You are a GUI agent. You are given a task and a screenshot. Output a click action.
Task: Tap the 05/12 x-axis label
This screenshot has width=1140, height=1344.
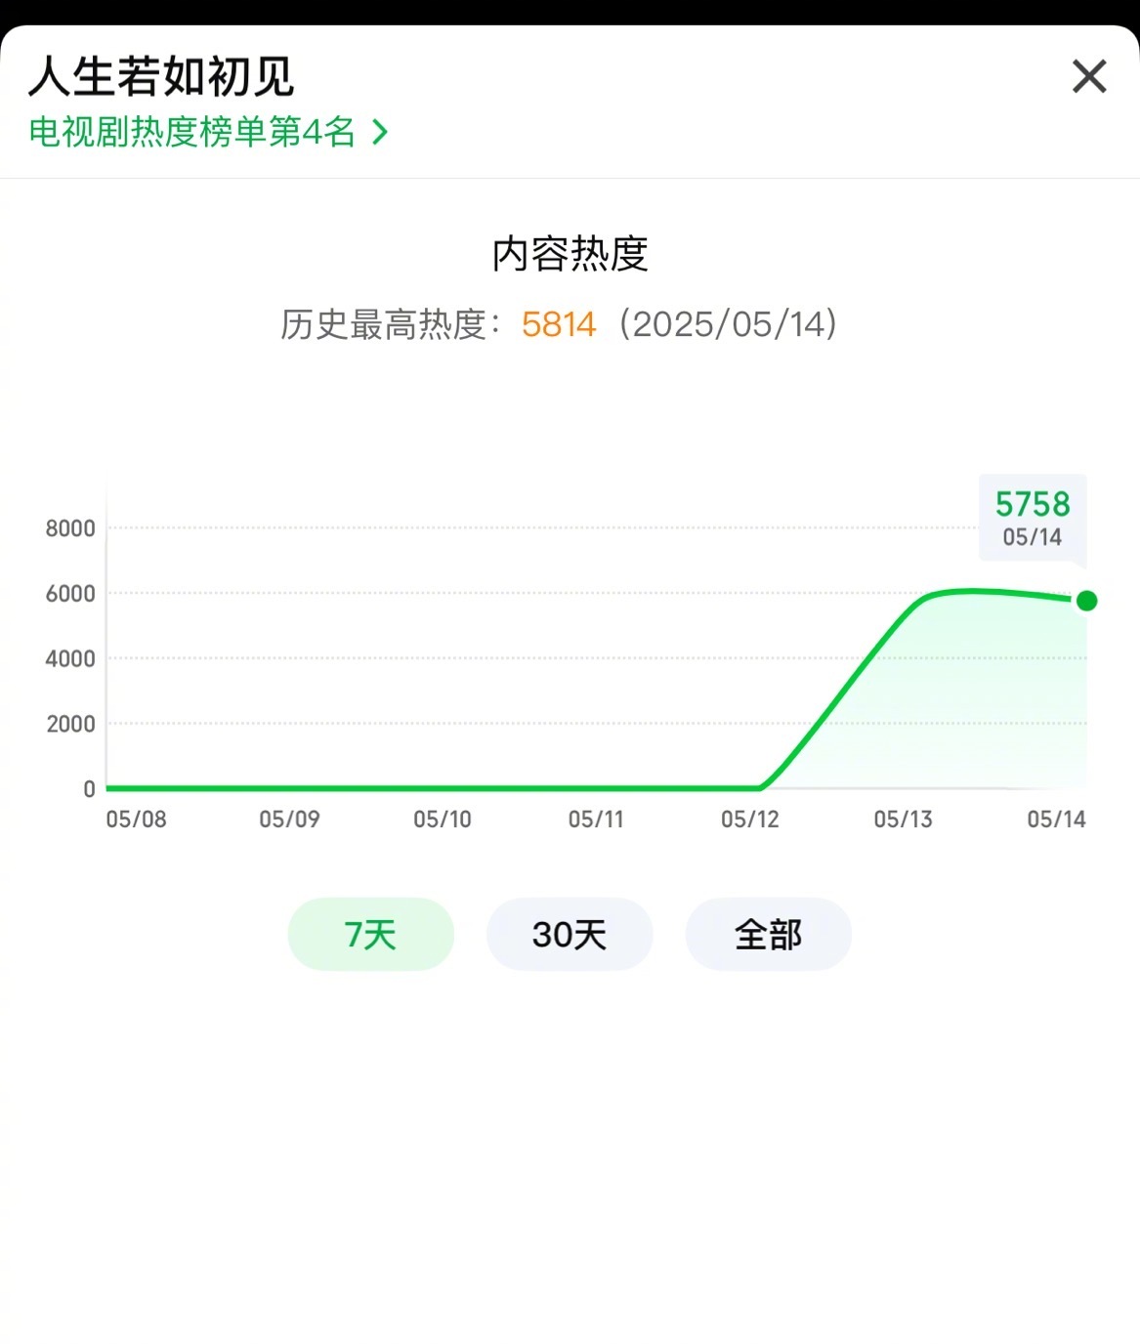[x=750, y=819]
